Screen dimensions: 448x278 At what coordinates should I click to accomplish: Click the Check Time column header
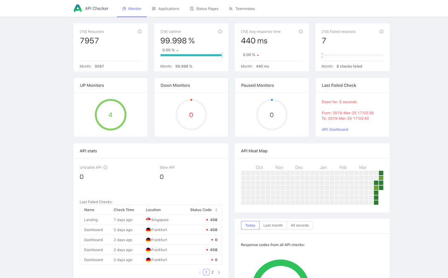tap(124, 210)
